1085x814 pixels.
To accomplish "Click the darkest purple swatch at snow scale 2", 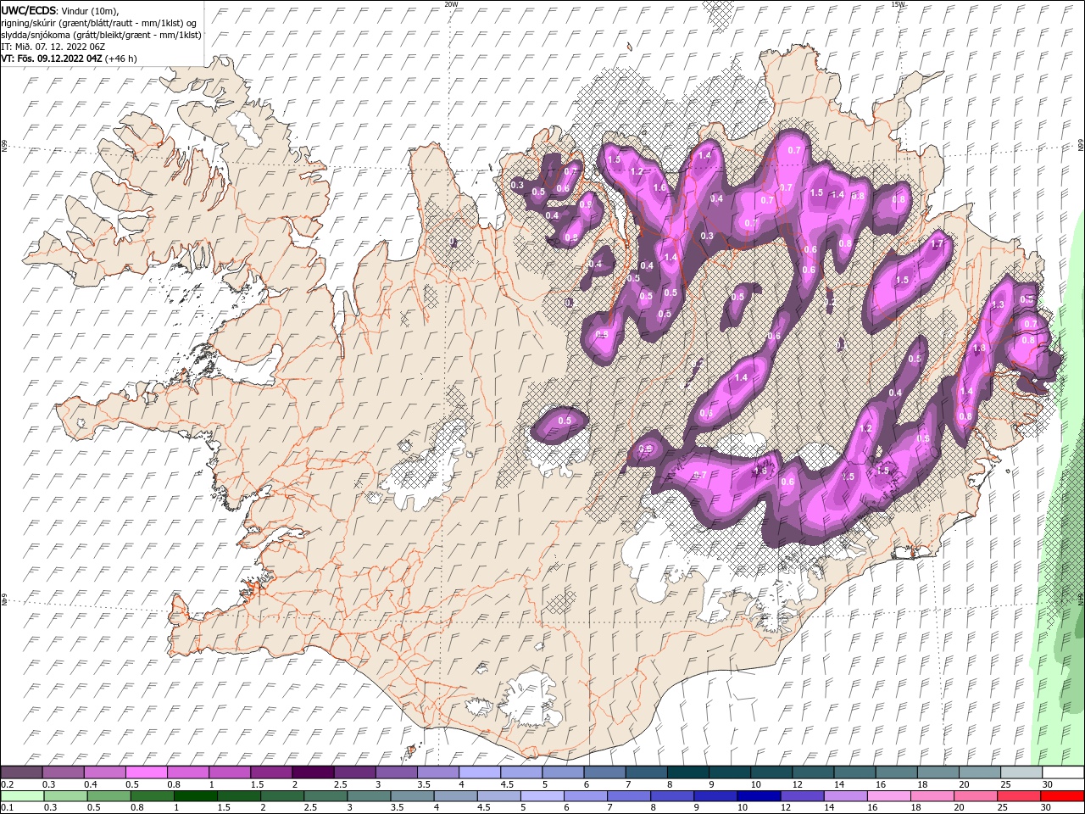I will (x=312, y=772).
